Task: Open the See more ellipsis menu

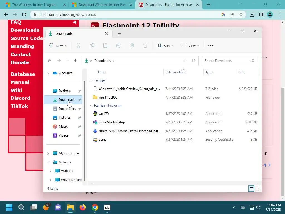Action: tap(210, 45)
